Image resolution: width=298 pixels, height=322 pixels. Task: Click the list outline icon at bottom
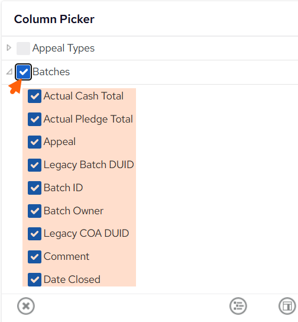[238, 306]
